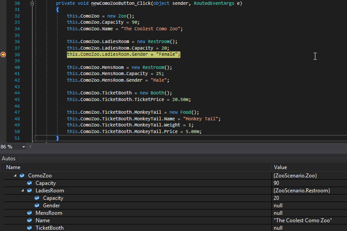
Task: Click the Value column header
Action: pyautogui.click(x=280, y=167)
